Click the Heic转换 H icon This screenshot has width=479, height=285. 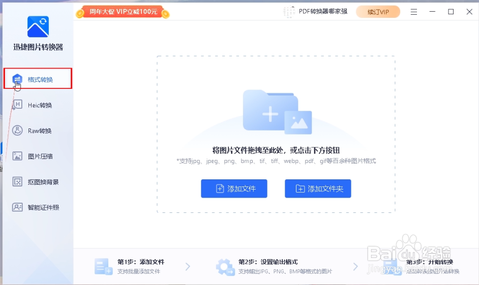click(x=17, y=105)
